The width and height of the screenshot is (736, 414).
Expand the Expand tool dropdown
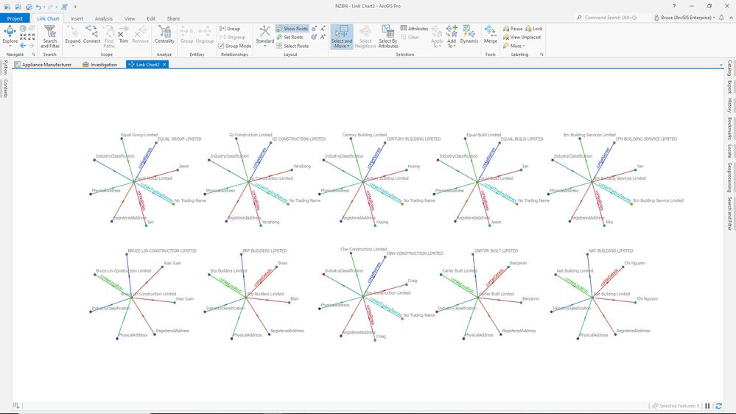click(x=73, y=46)
